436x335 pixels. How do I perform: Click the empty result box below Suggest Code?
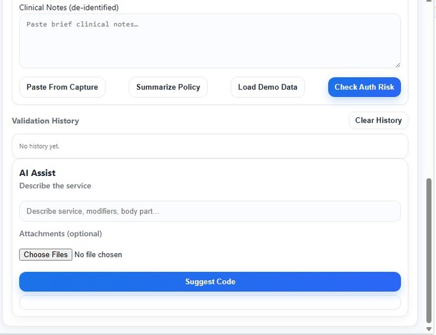coord(210,302)
